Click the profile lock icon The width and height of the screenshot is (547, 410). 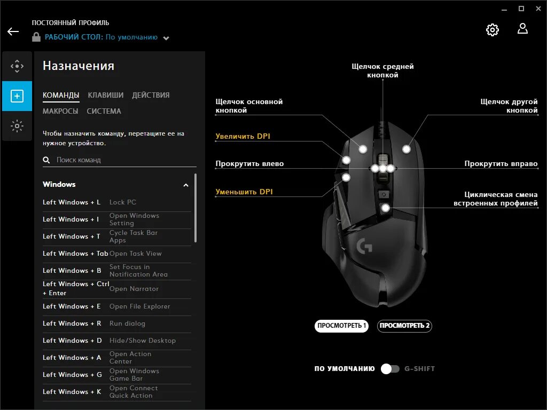pyautogui.click(x=36, y=37)
